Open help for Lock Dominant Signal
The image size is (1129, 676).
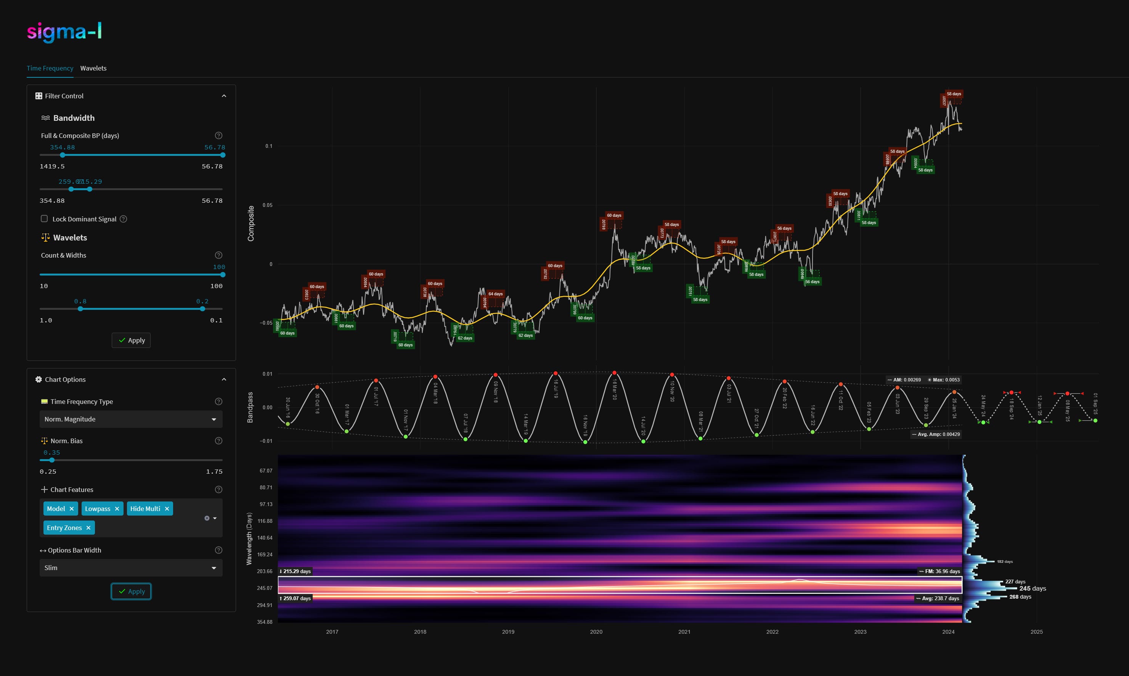pos(124,219)
